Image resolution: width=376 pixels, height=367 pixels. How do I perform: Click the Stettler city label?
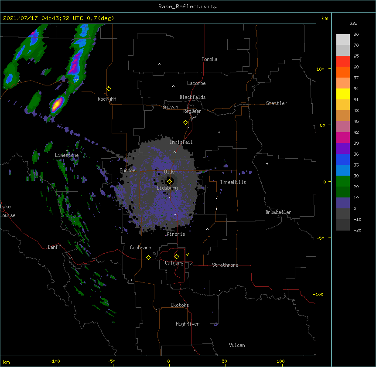pos(277,103)
